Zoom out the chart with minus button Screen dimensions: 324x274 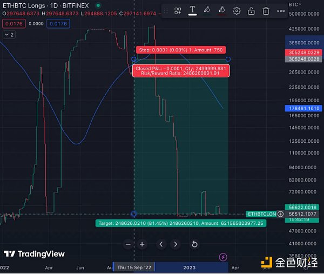(x=128, y=244)
